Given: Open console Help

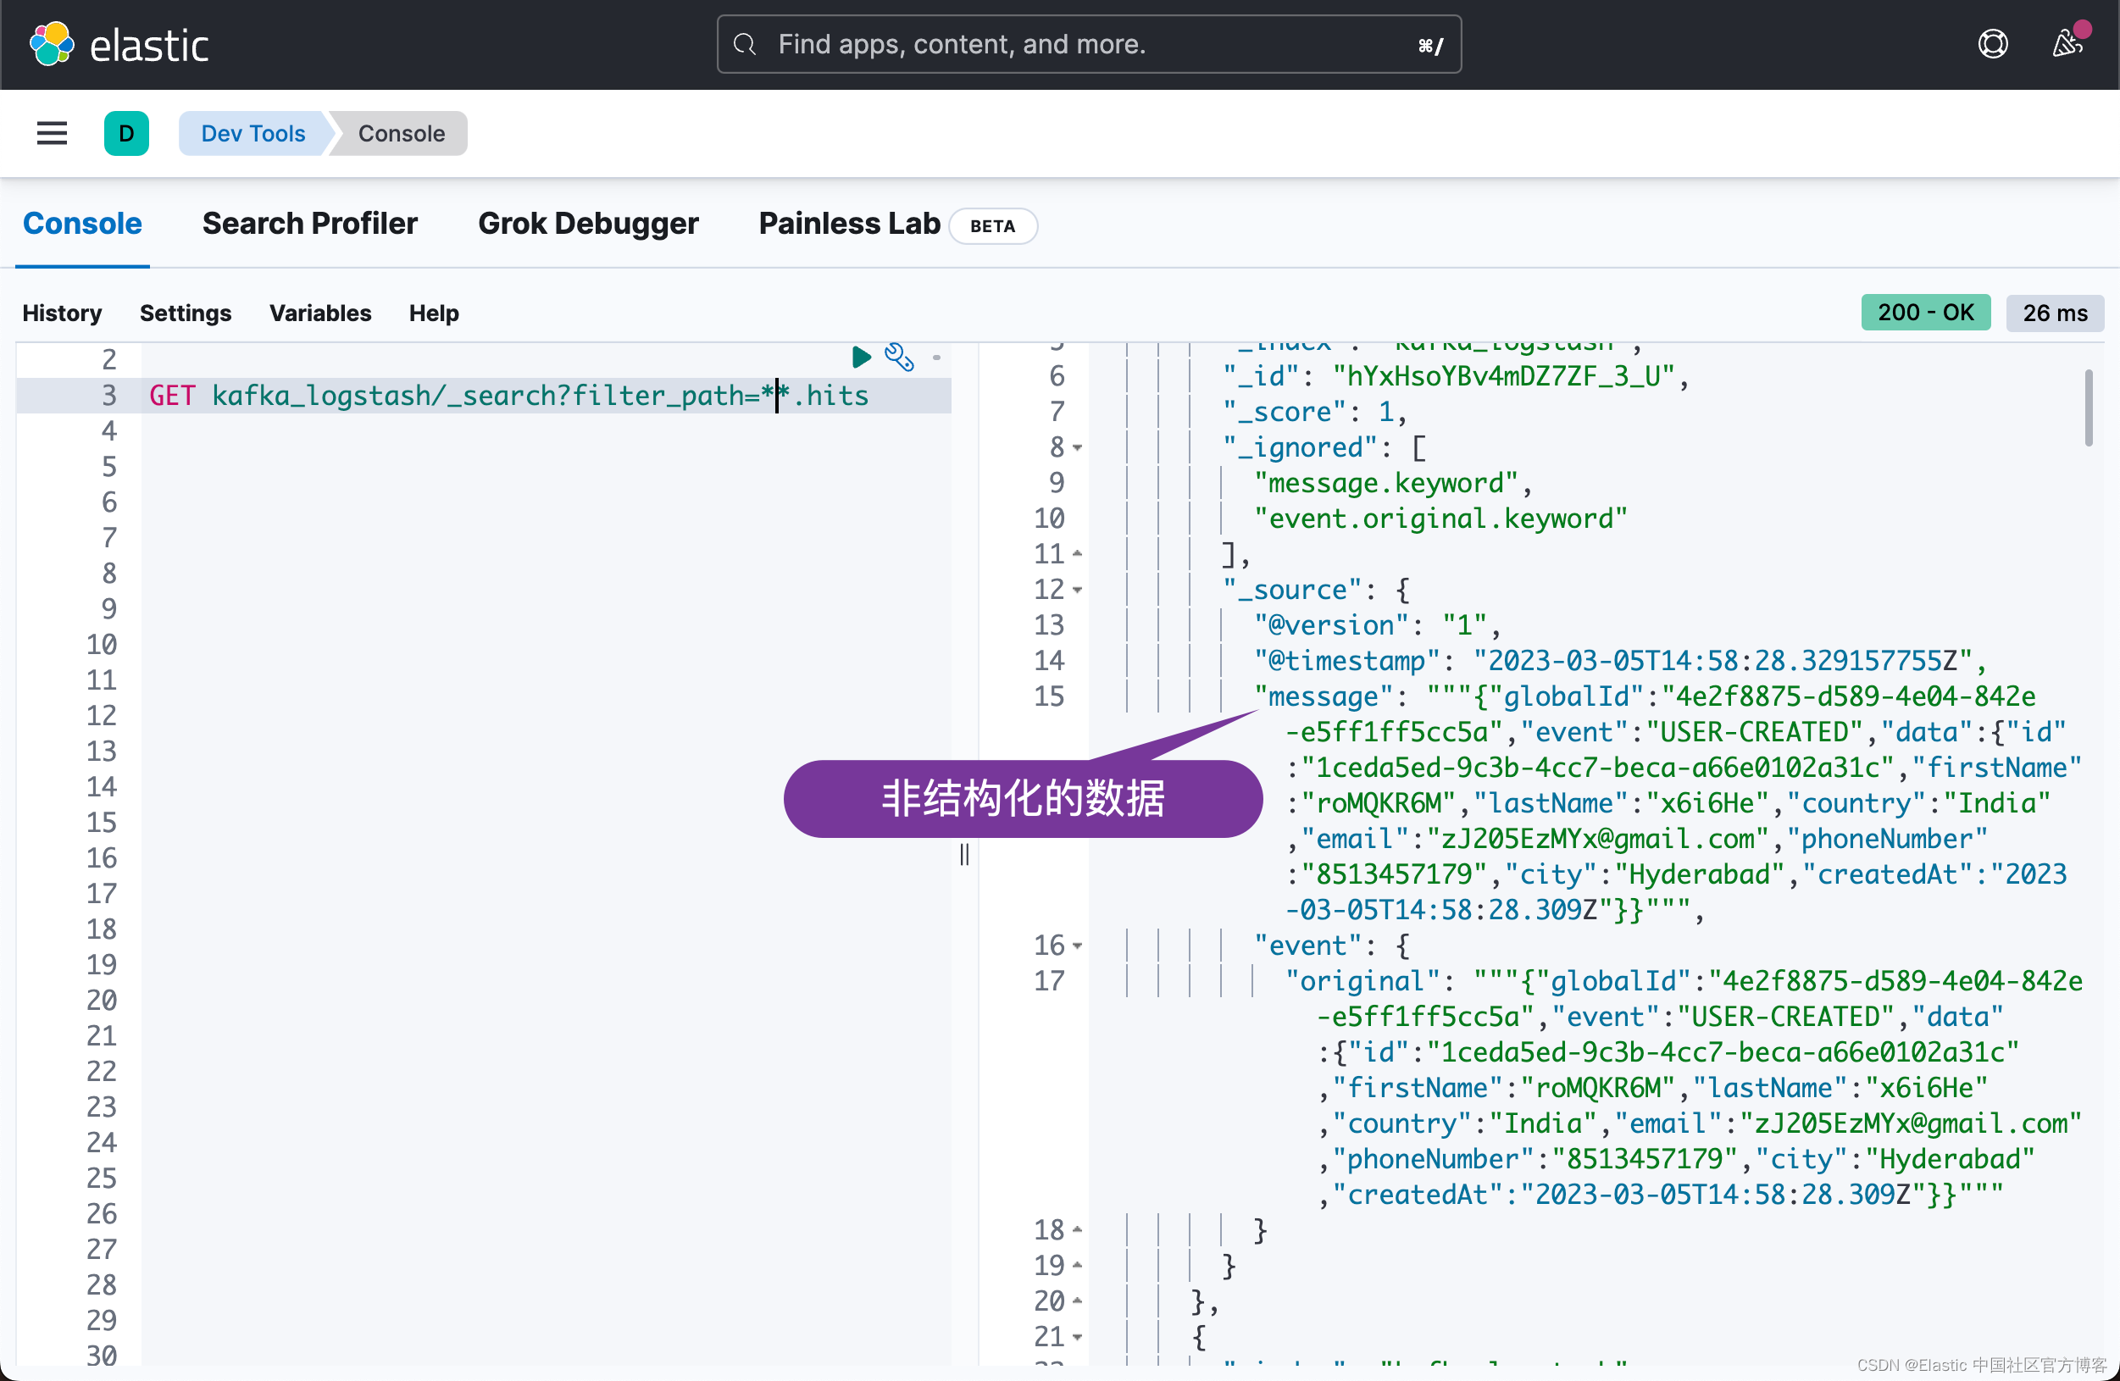Looking at the screenshot, I should point(434,313).
